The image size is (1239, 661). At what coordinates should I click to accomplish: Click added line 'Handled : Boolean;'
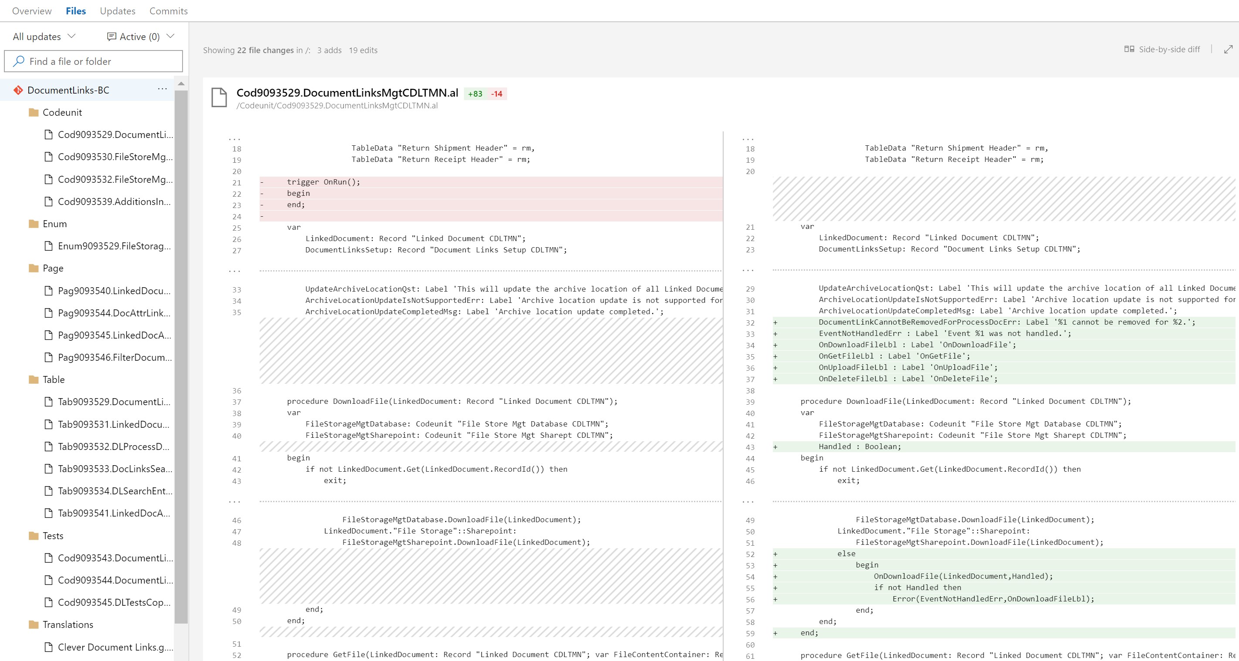[1003, 447]
